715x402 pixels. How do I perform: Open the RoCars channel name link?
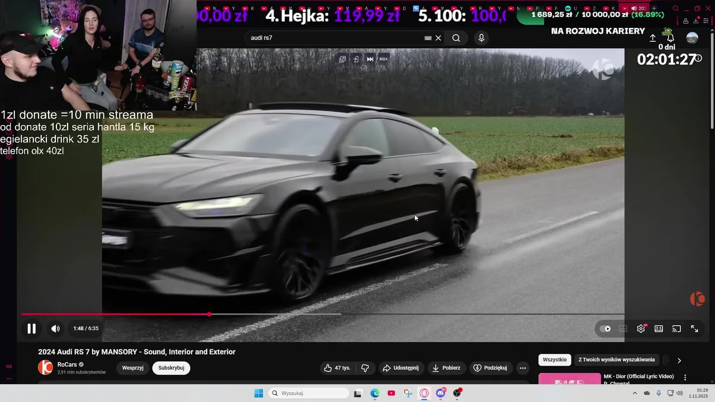67,365
